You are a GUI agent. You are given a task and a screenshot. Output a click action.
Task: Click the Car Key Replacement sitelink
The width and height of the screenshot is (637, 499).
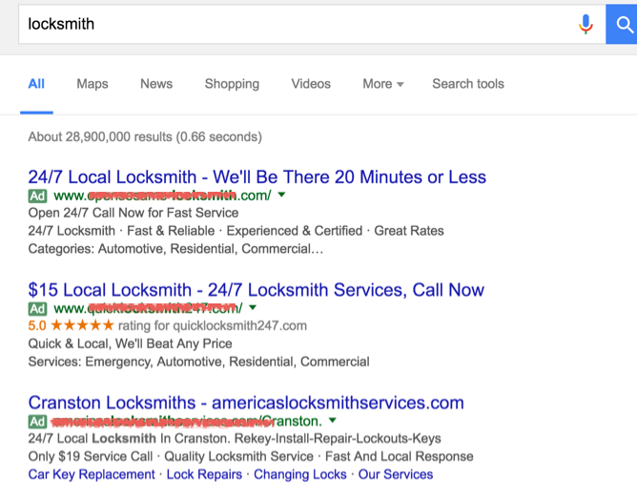click(92, 474)
